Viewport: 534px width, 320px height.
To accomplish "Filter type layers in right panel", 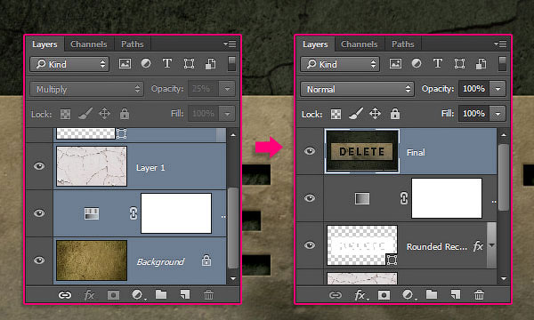I will pyautogui.click(x=437, y=63).
